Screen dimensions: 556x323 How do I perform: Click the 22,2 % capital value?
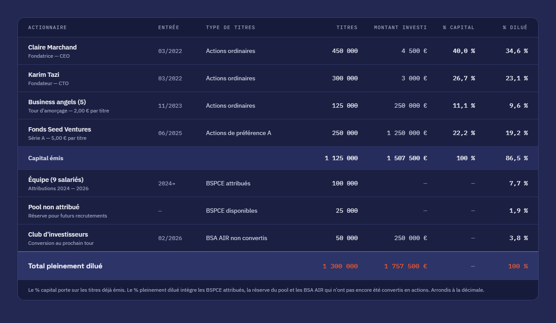(x=464, y=133)
